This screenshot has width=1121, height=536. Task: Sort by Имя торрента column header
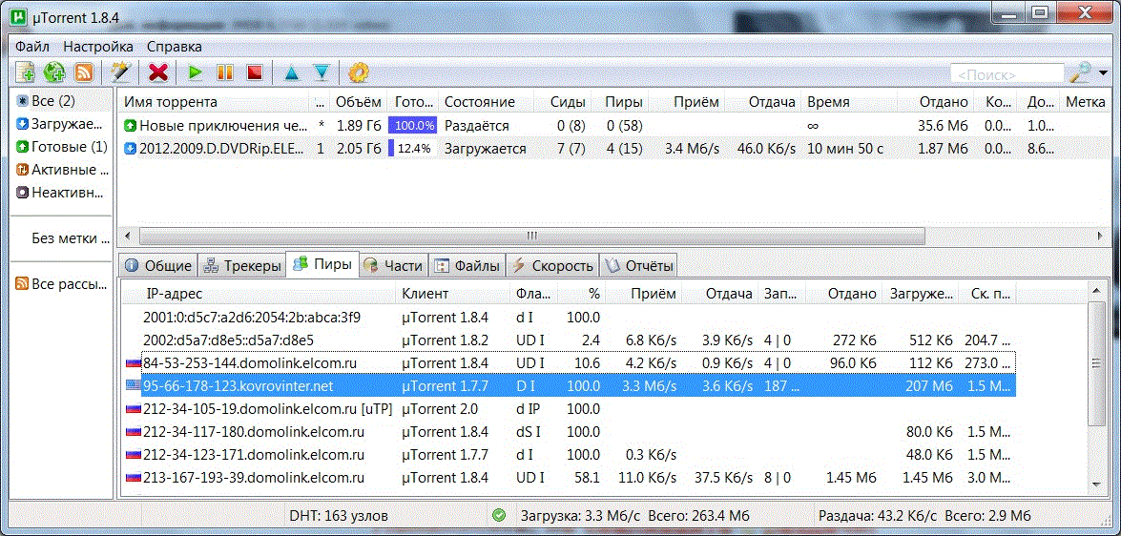pyautogui.click(x=214, y=102)
